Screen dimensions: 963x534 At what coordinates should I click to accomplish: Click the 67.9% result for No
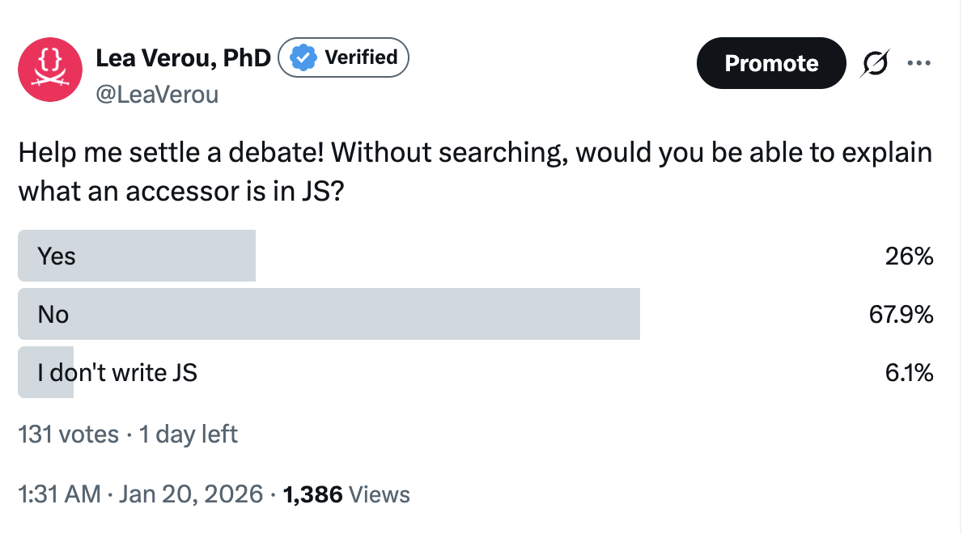901,315
